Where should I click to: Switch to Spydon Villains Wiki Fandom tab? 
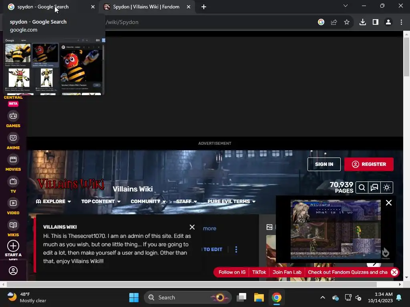[146, 7]
